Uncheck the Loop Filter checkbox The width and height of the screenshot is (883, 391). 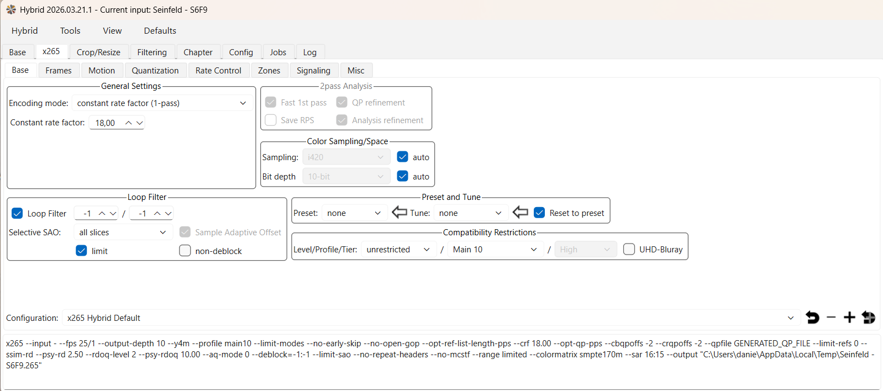tap(17, 214)
